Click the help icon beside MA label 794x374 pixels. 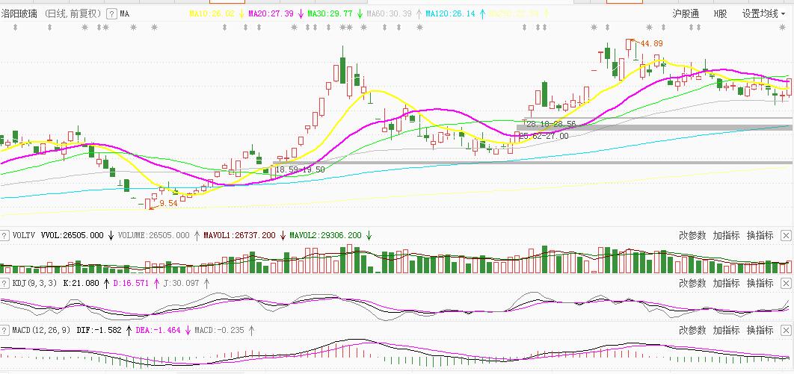(x=111, y=13)
